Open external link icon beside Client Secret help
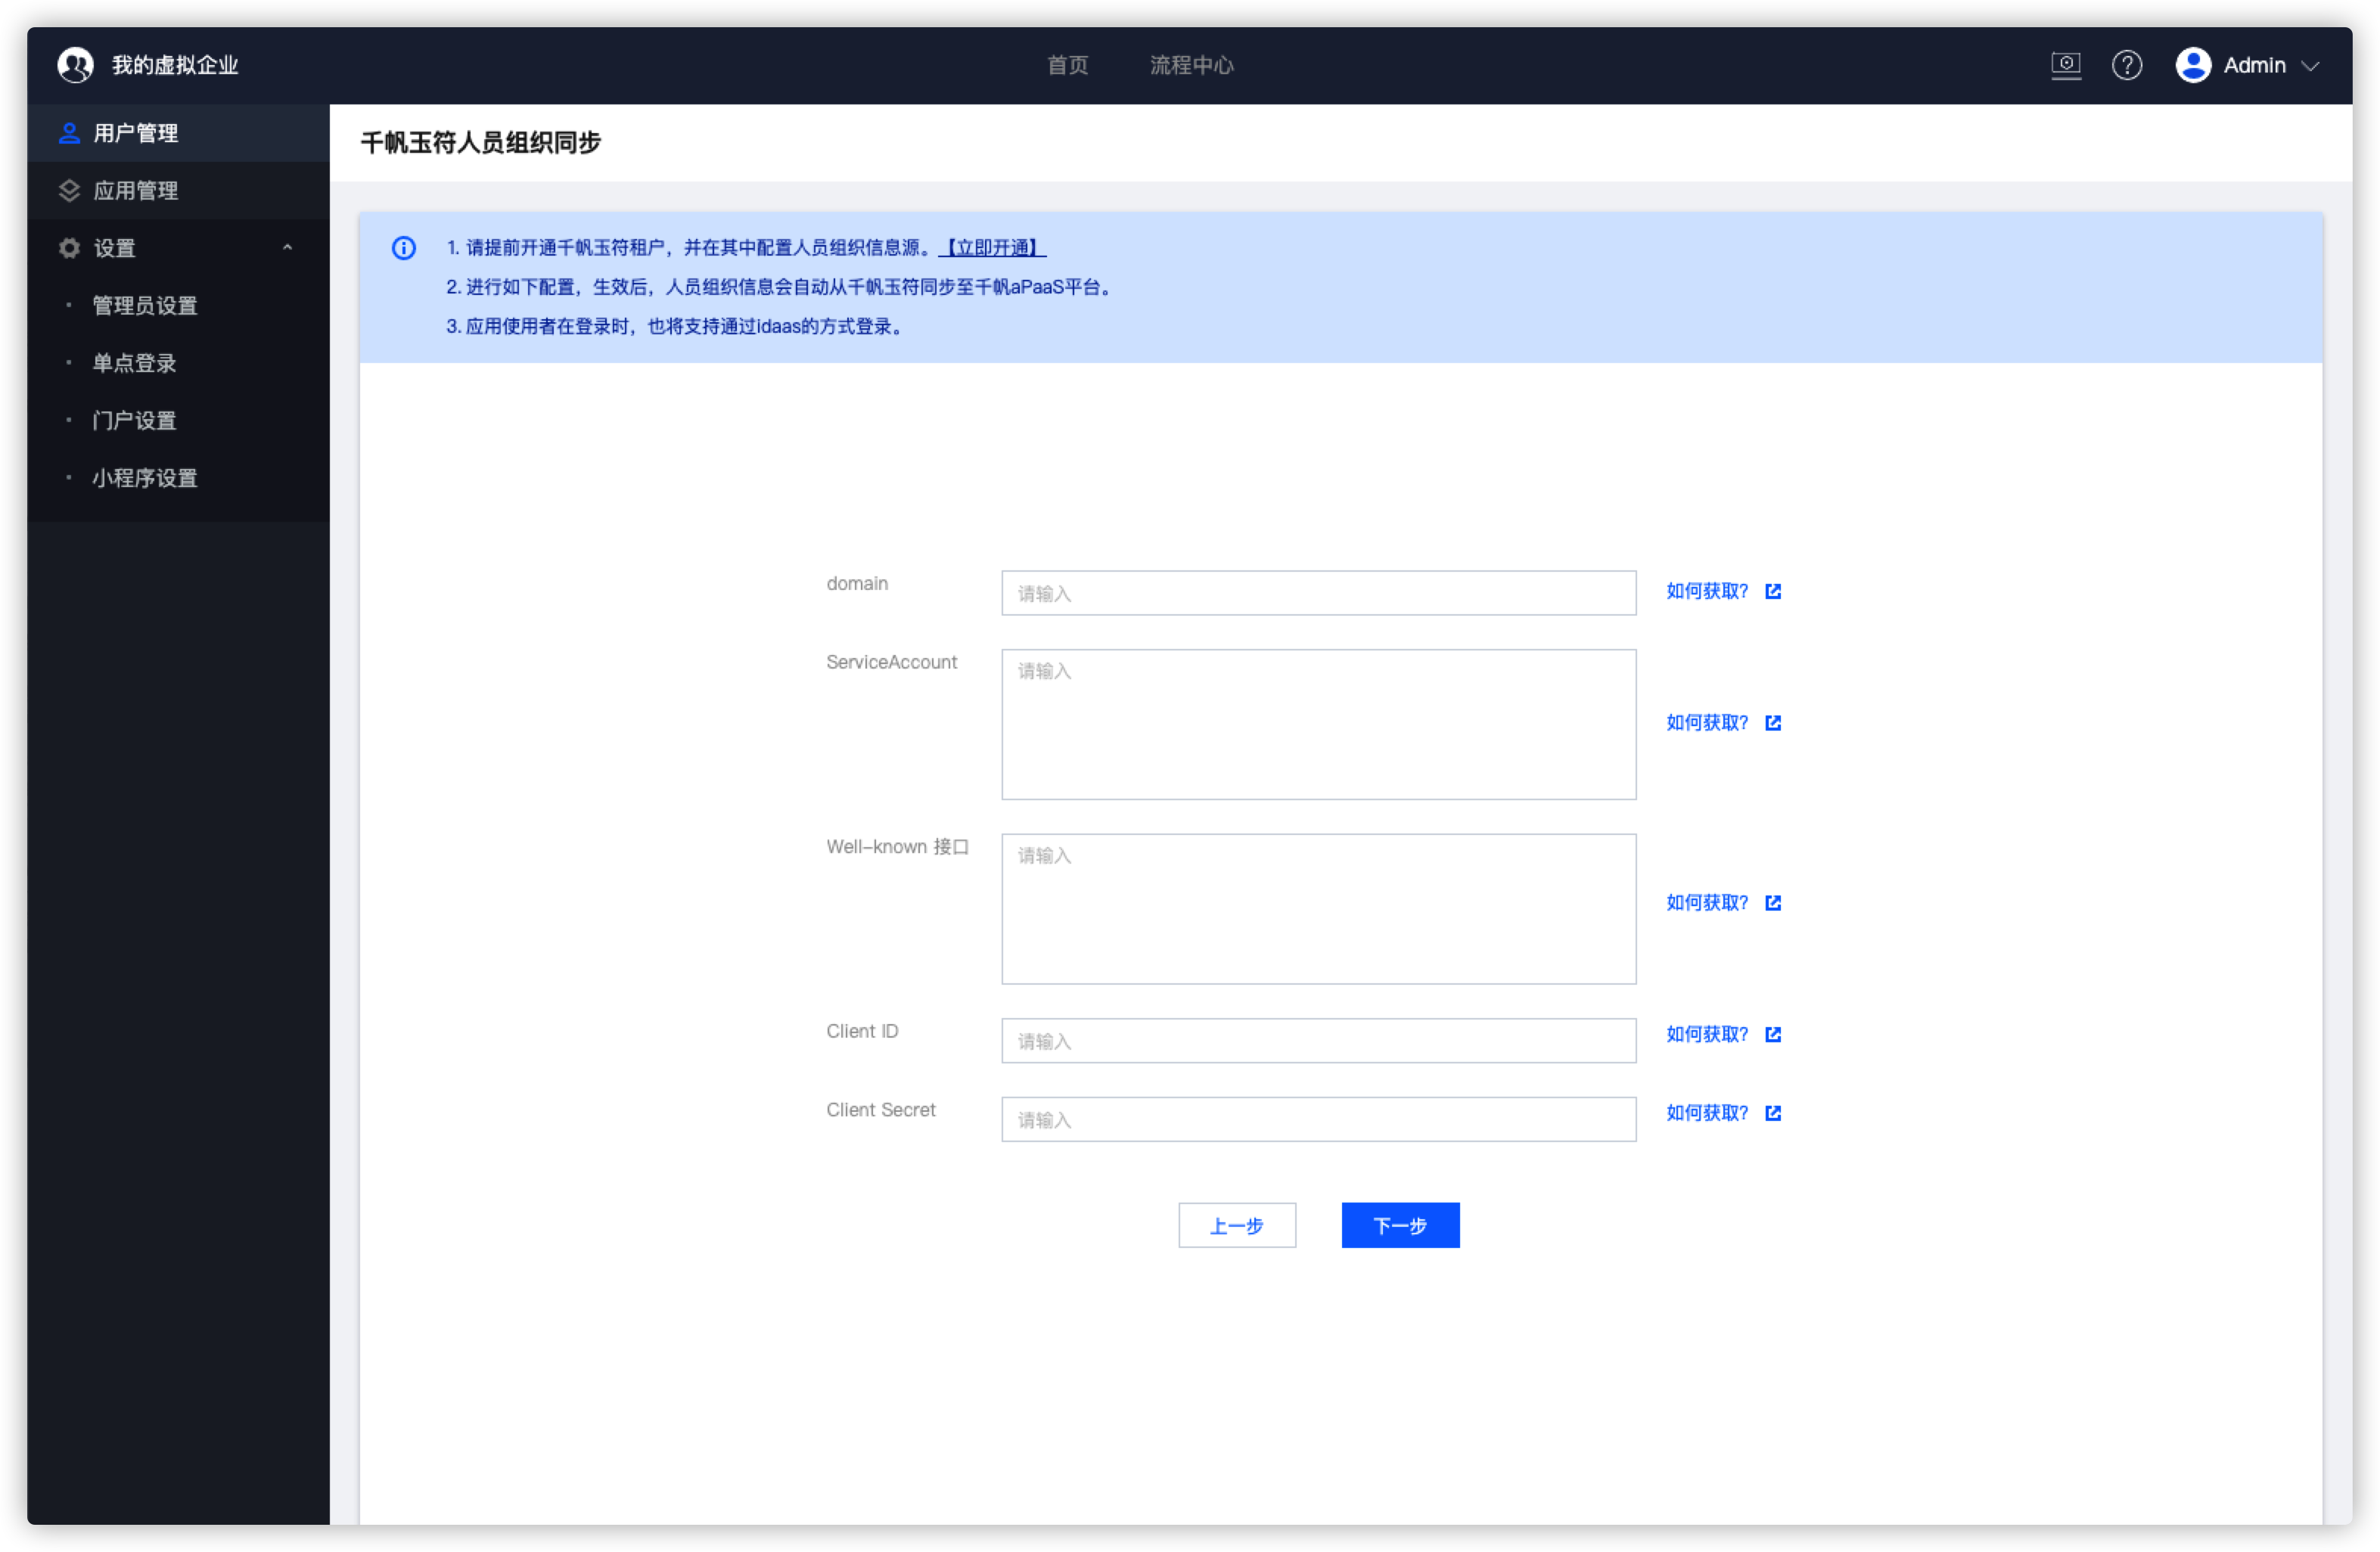The width and height of the screenshot is (2380, 1552). tap(1772, 1112)
